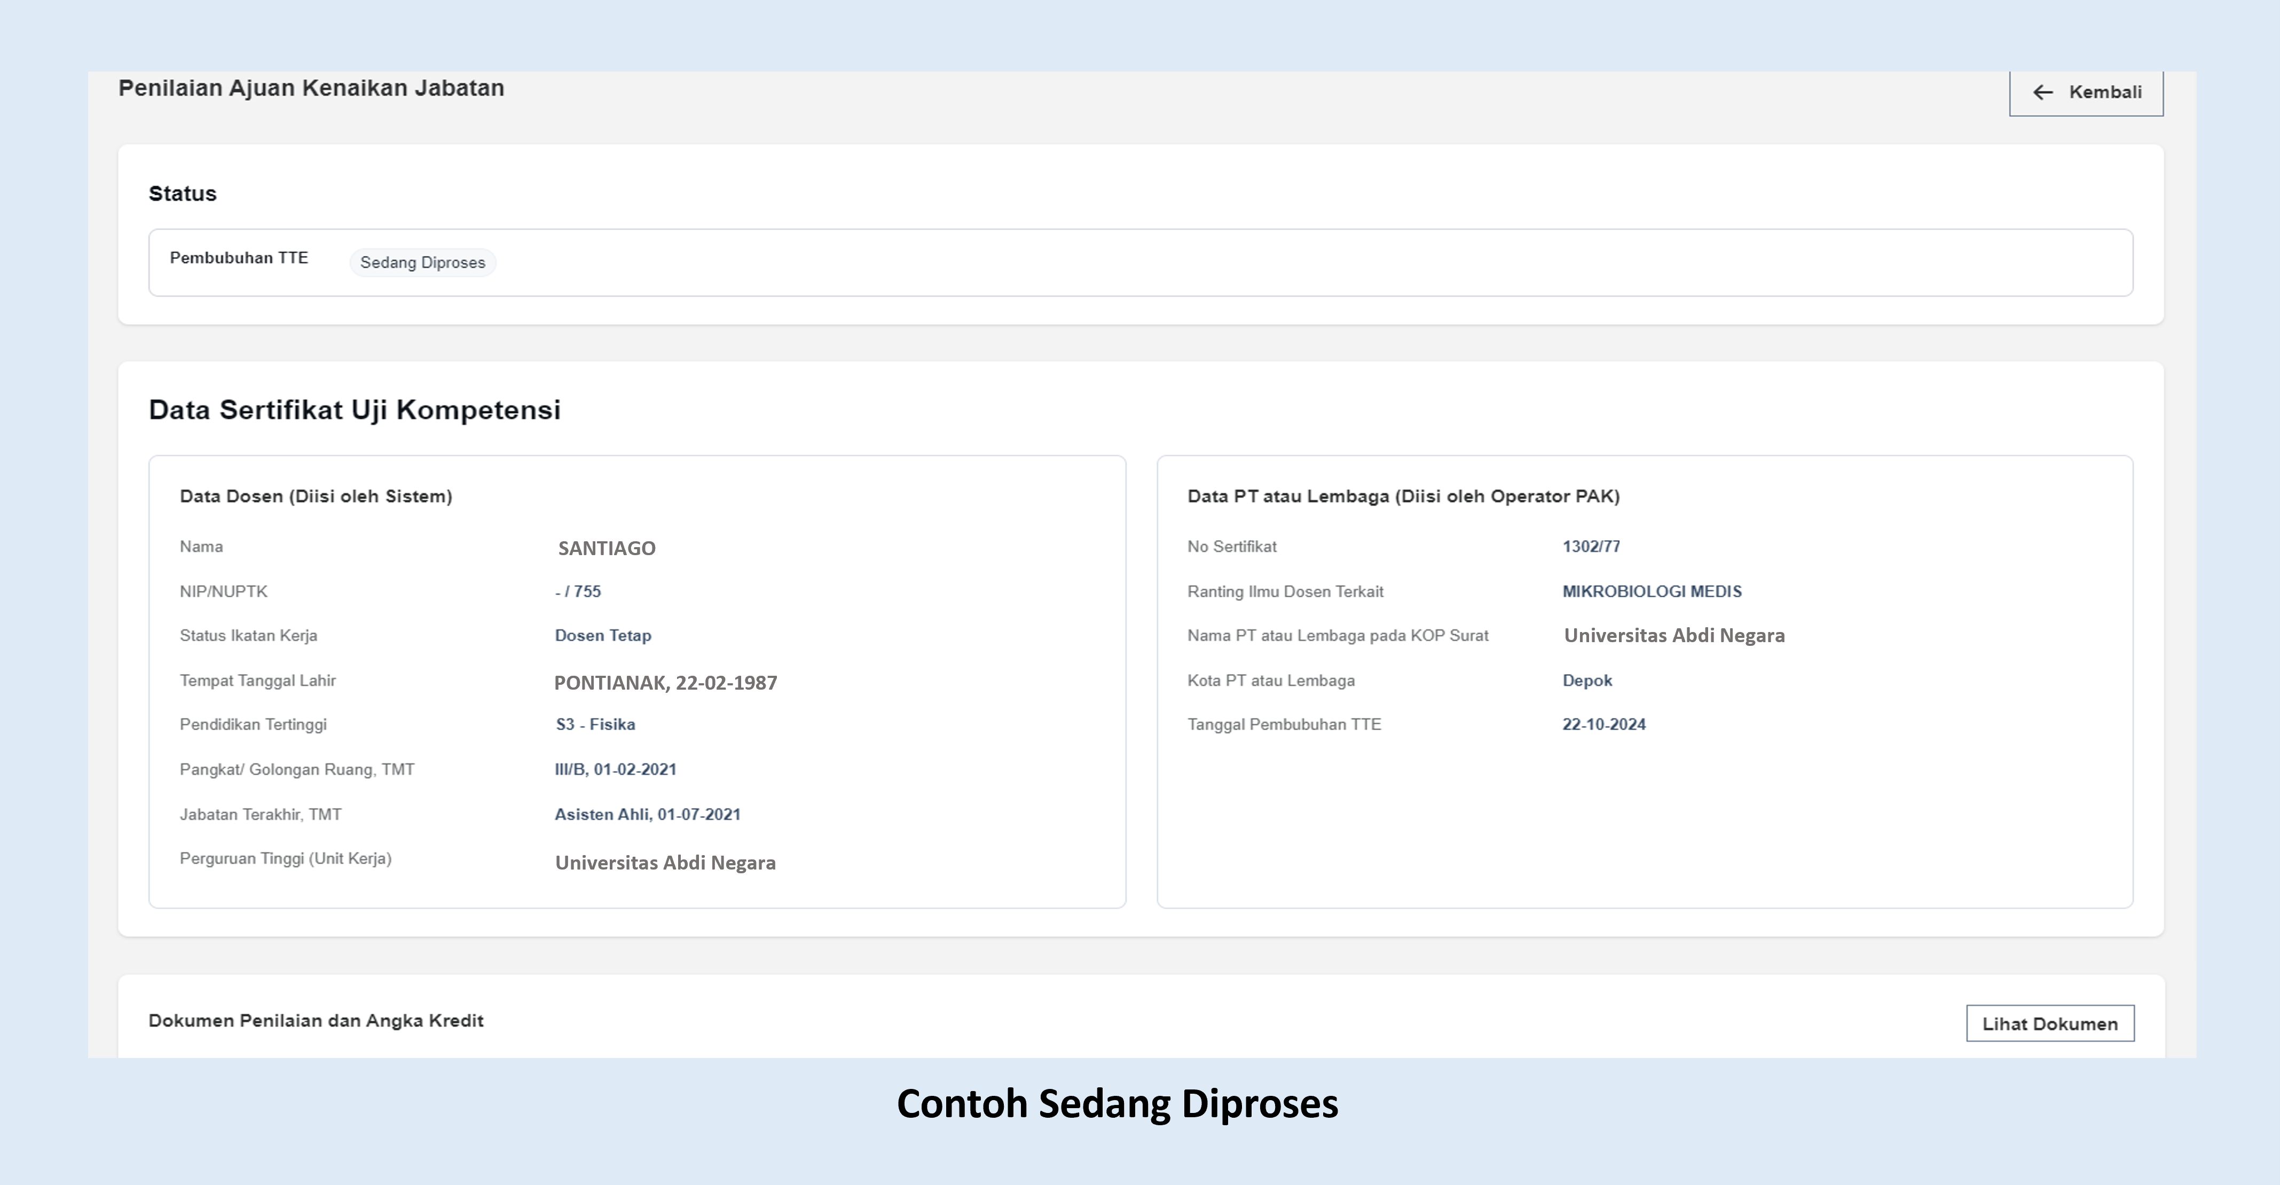The width and height of the screenshot is (2280, 1185).
Task: Select NIP/NUPTK value - / 755
Action: [x=578, y=591]
